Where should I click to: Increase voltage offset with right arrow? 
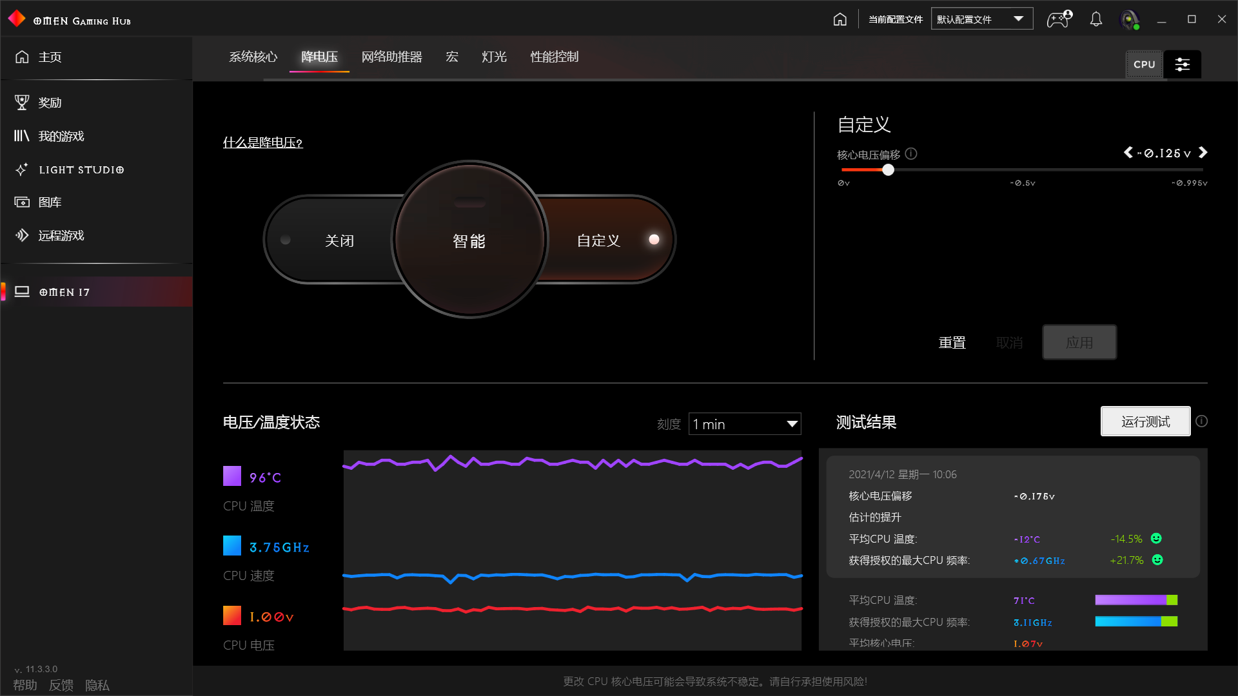point(1203,153)
